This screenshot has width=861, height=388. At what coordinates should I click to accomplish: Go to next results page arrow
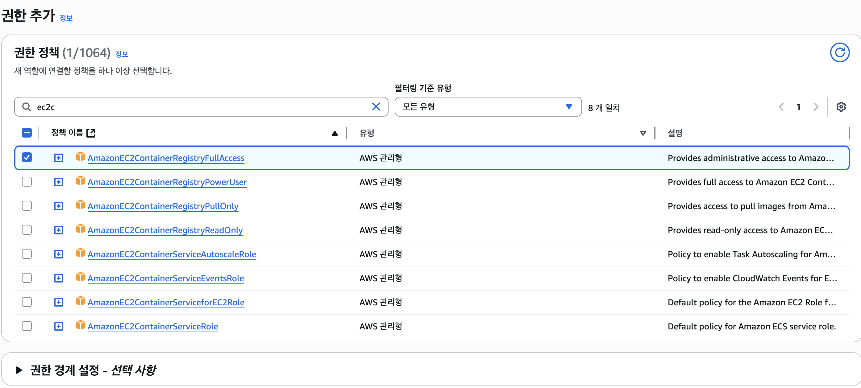(x=816, y=107)
